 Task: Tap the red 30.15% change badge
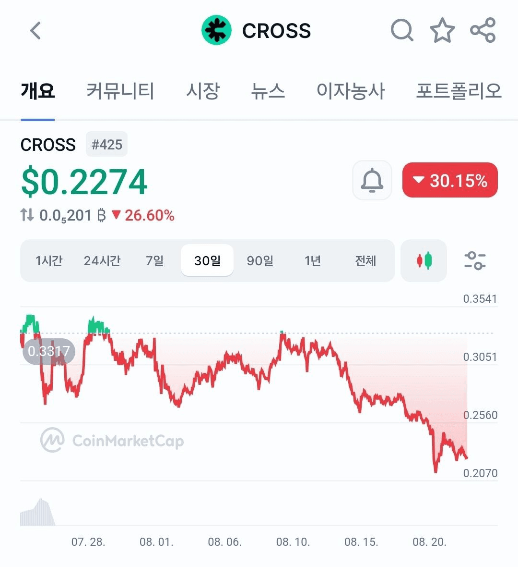coord(450,180)
